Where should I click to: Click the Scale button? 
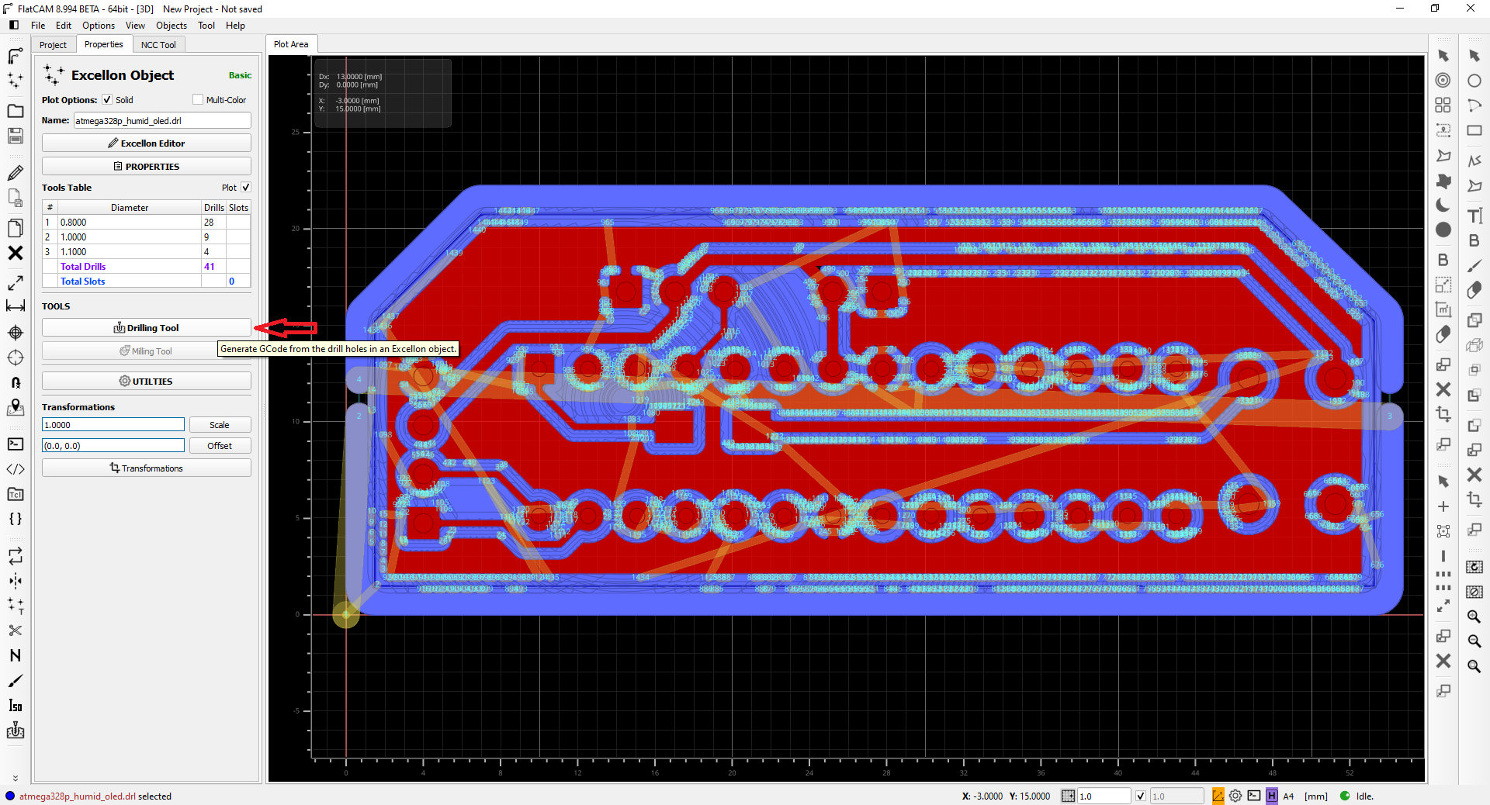pos(220,425)
